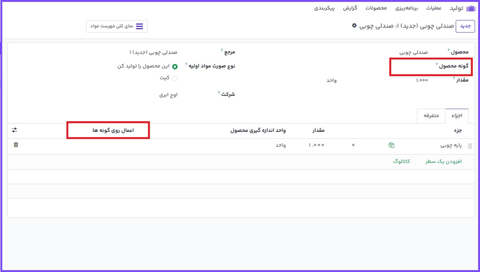
Task: Switch to the متفرقه tab
Action: pos(431,116)
